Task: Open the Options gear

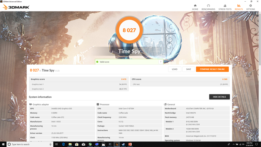Action: coord(251,7)
